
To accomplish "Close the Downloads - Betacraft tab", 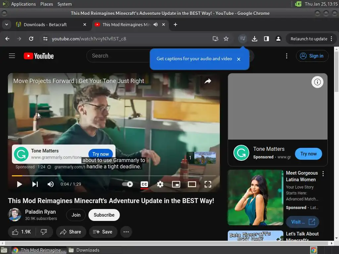I will [85, 24].
